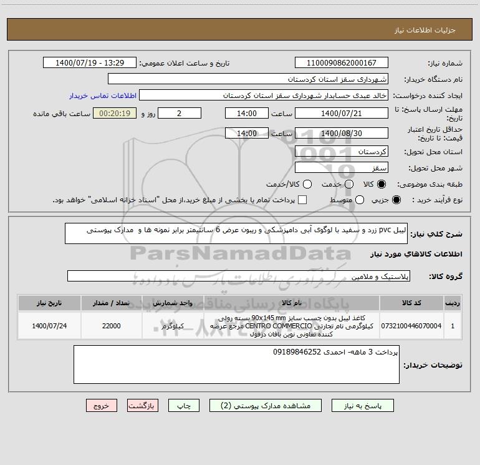Click the remaining days field showing 2
Image resolution: width=480 pixels, height=465 pixels.
(180, 113)
